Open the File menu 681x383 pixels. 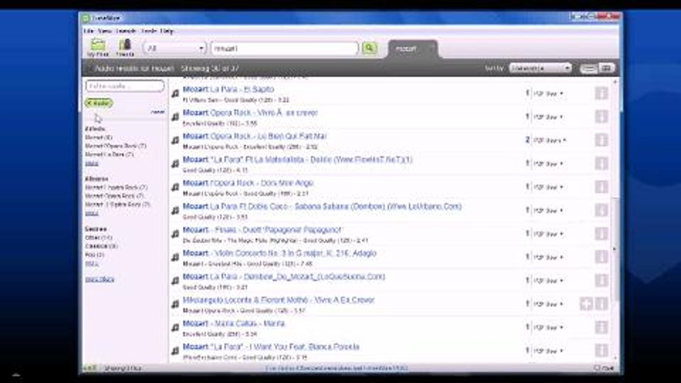pyautogui.click(x=88, y=31)
